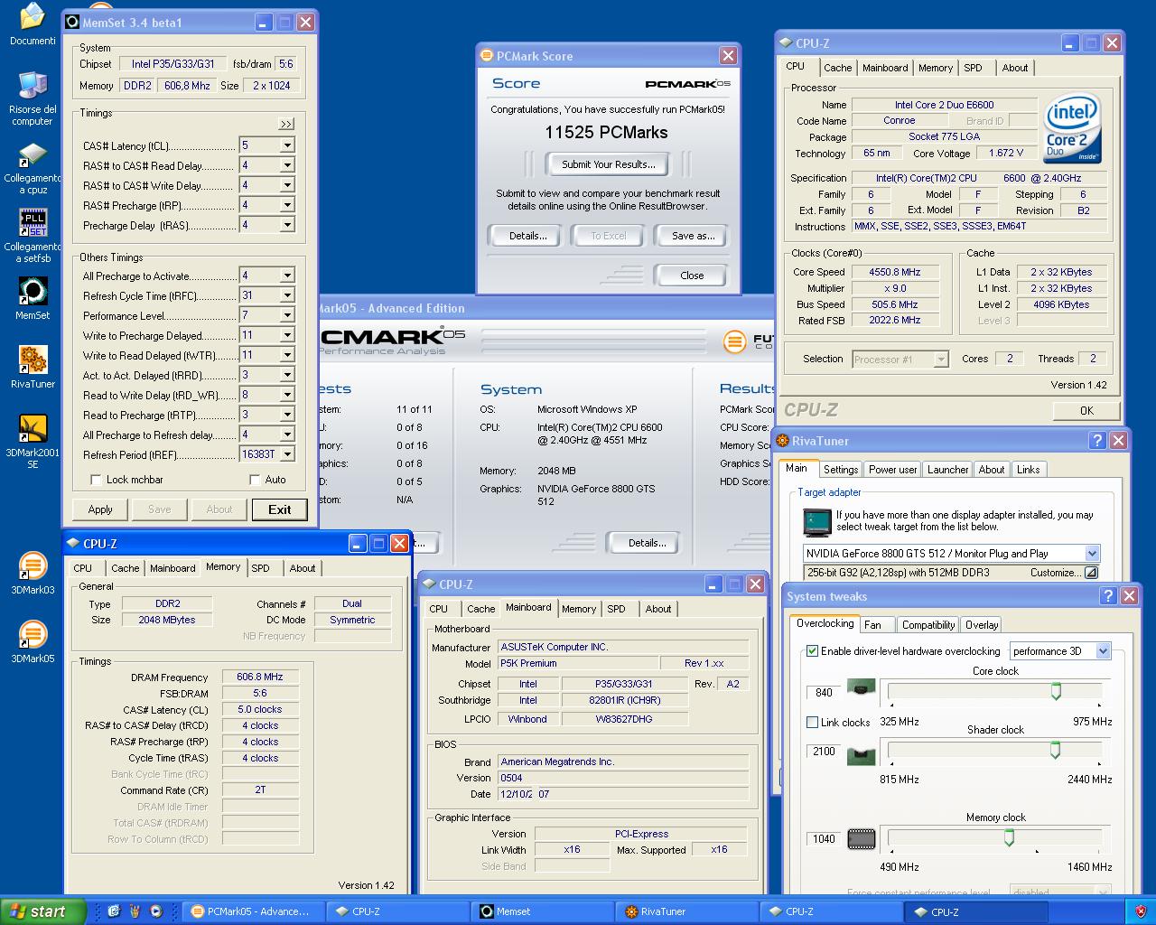Open the 3DMark05 desktop icon
This screenshot has width=1156, height=925.
(33, 642)
